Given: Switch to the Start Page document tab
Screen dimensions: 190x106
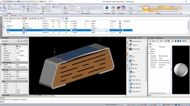Looking at the screenshot, I should (5, 16).
